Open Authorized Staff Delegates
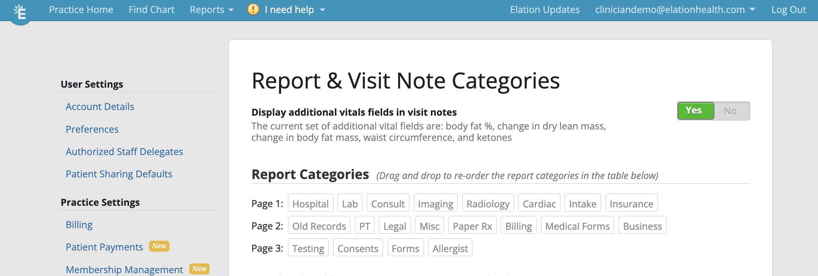Screen dimensions: 818x276 (x=124, y=151)
